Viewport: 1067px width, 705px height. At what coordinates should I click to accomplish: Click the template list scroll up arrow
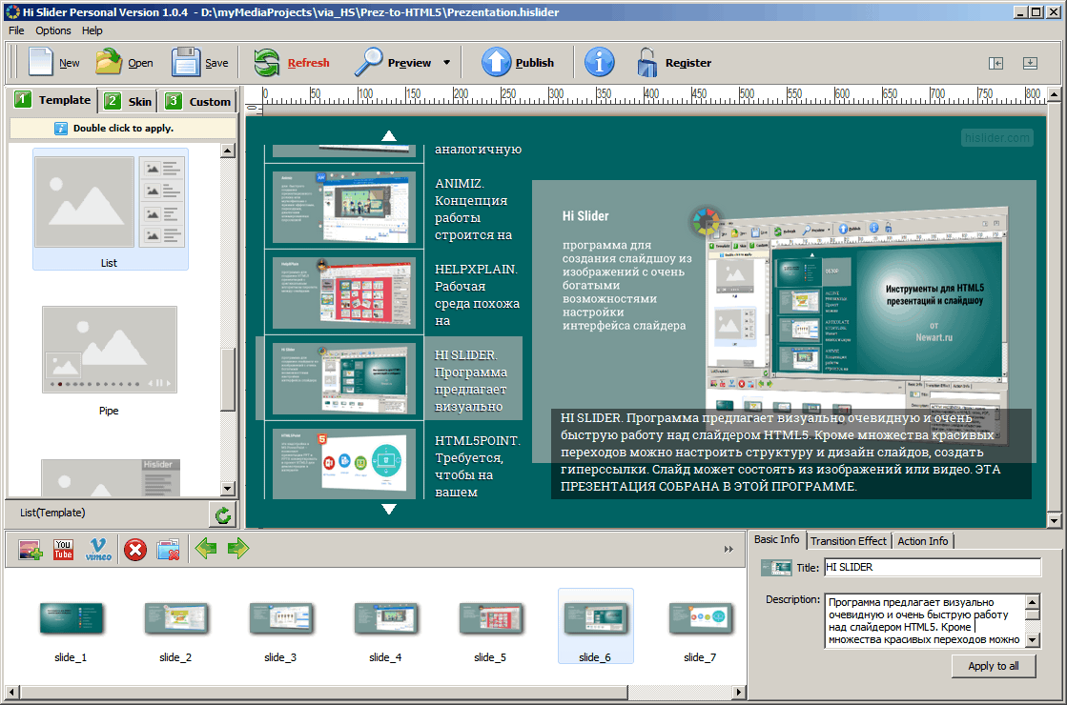[x=228, y=151]
